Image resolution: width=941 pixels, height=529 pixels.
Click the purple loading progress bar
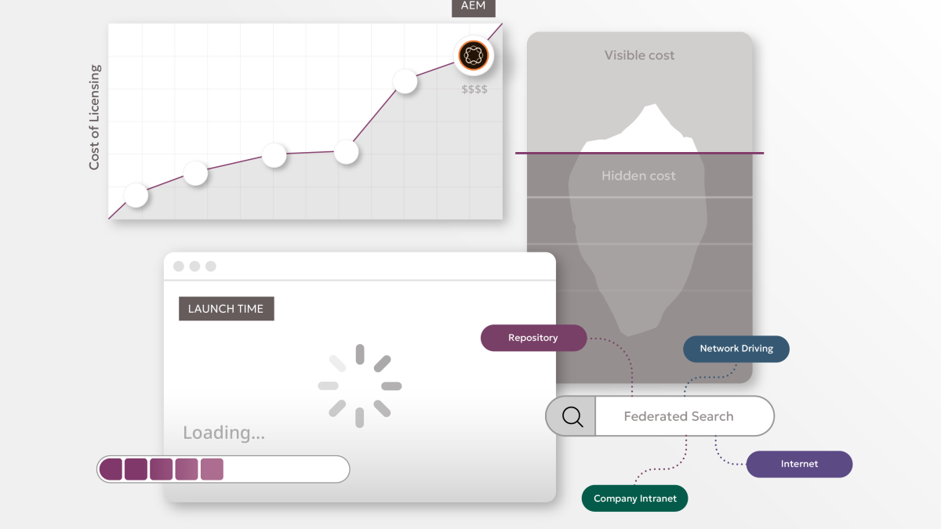(223, 469)
